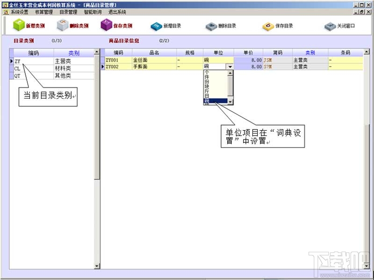Click the yellow 保存目录 icon
Viewport: 374px width, 280px height.
[x=268, y=26]
